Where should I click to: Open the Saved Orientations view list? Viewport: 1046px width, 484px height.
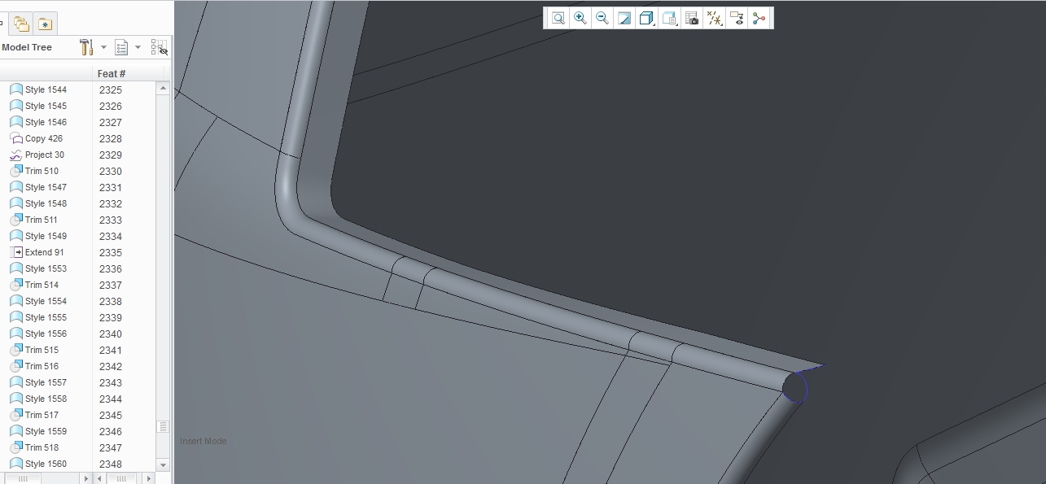(670, 18)
